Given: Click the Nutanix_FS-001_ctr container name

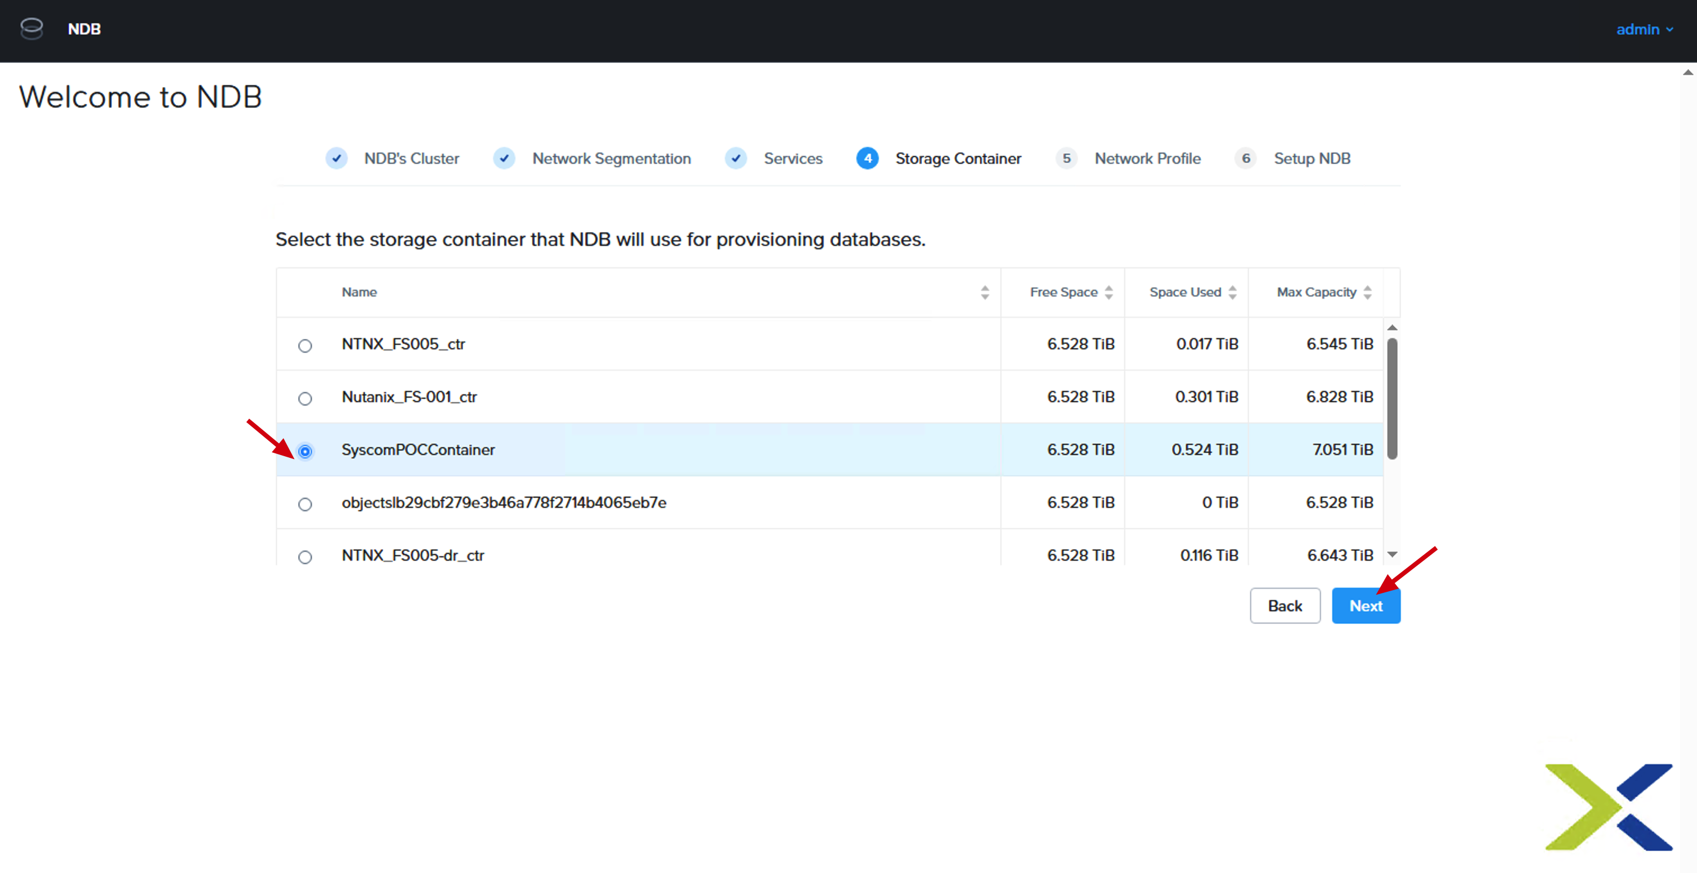Looking at the screenshot, I should [x=409, y=397].
